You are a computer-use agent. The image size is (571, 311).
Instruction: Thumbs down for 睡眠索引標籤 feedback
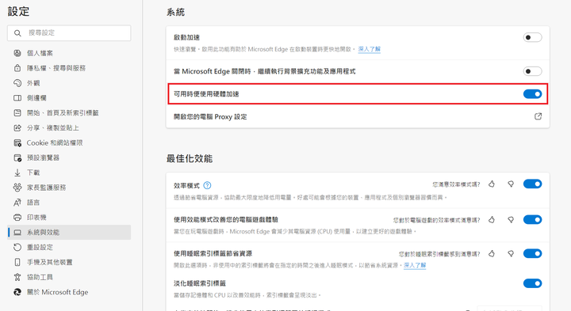(x=511, y=253)
